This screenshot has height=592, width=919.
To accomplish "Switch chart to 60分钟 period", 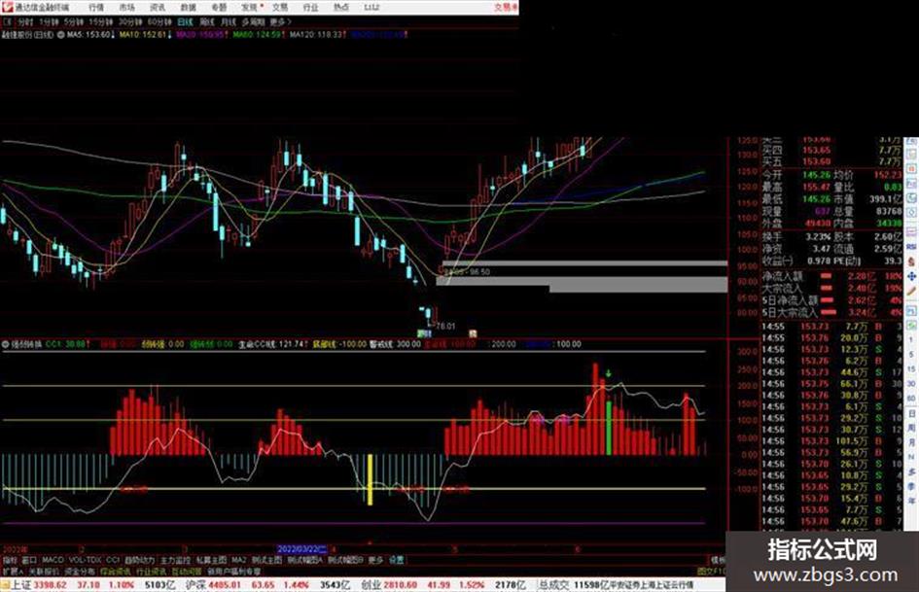I will (x=159, y=21).
